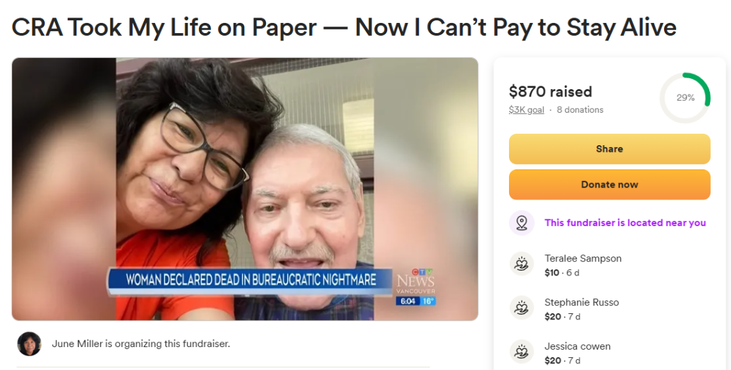
Task: Open the $3K goal link
Action: coord(527,109)
